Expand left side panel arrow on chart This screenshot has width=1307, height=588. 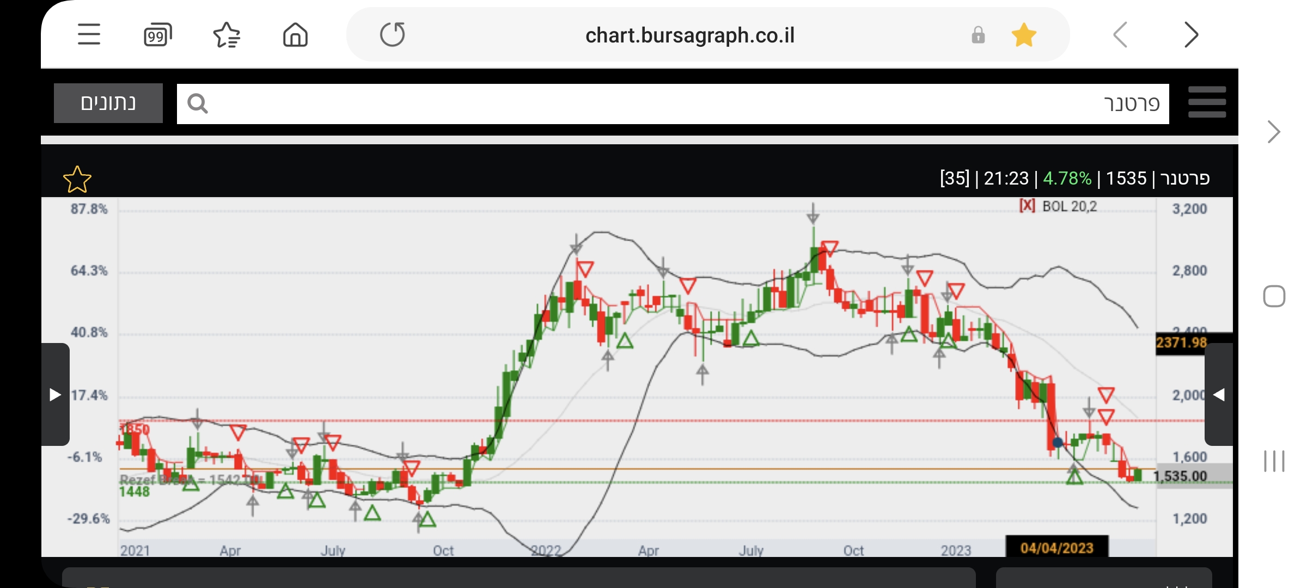56,394
